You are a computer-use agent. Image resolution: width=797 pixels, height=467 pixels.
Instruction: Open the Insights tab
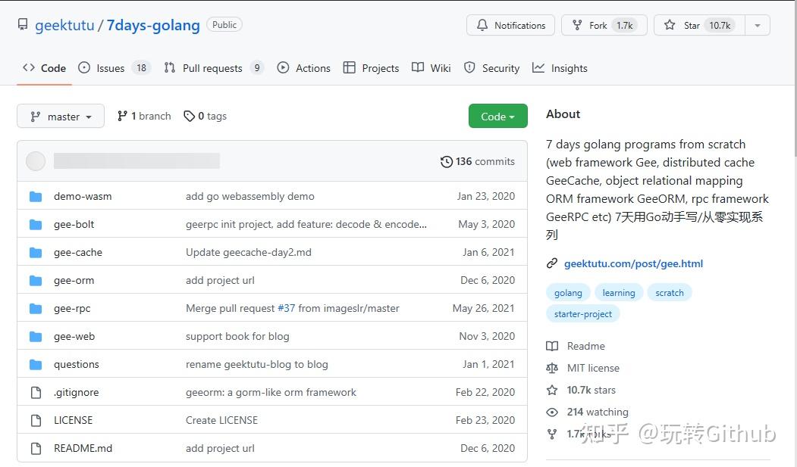click(560, 68)
